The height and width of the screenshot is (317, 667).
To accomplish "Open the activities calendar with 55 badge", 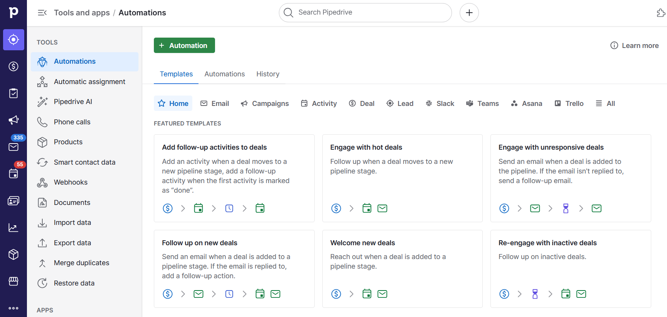I will pos(13,173).
